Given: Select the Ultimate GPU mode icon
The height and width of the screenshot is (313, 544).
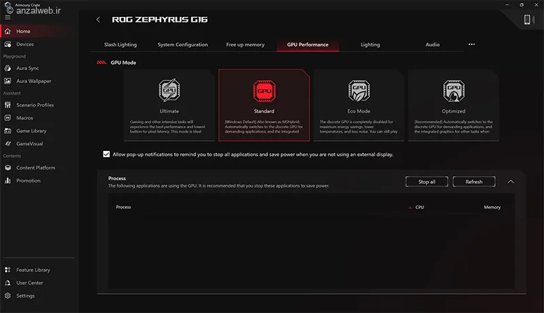Looking at the screenshot, I should [169, 90].
